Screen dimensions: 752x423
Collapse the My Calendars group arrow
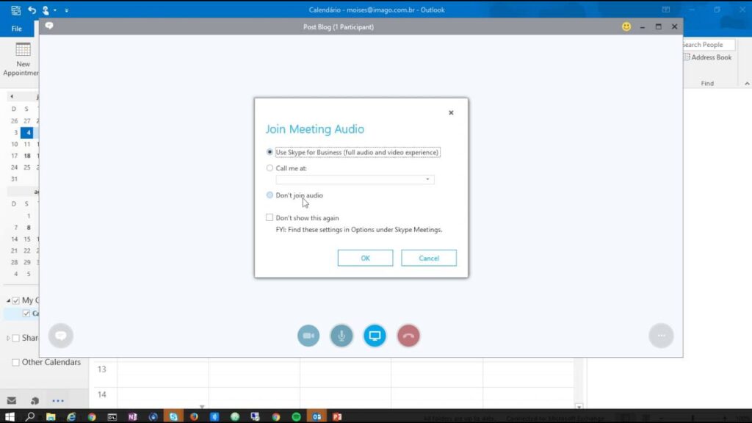tap(8, 300)
